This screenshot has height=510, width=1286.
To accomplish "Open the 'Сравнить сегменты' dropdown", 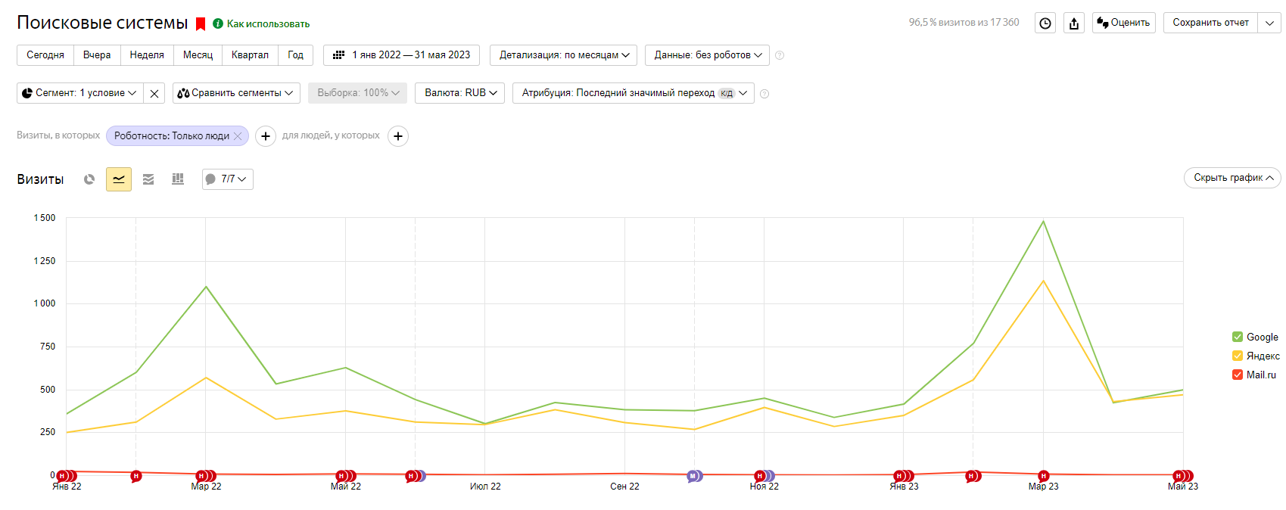I will coord(236,93).
